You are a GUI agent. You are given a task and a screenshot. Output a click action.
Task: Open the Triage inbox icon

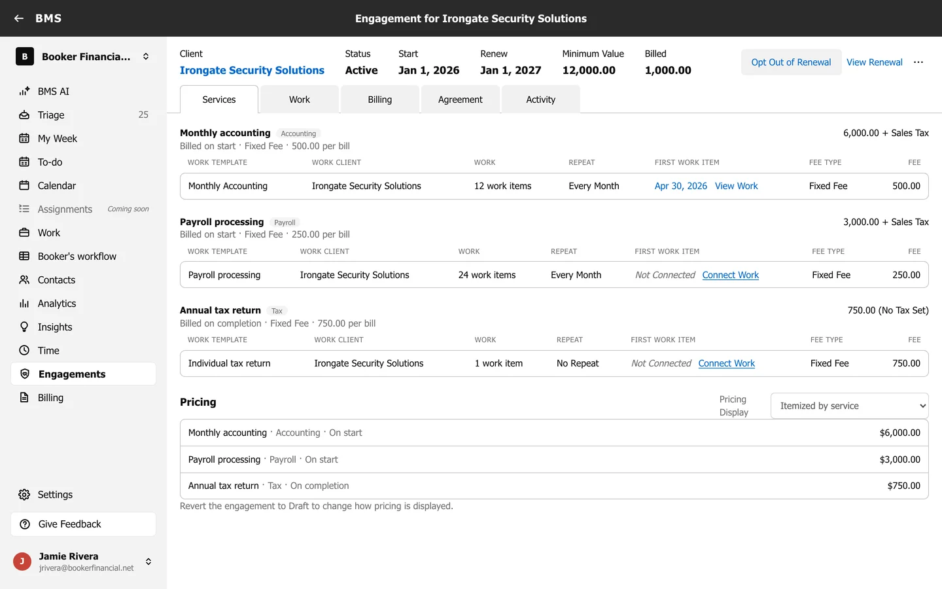tap(24, 115)
